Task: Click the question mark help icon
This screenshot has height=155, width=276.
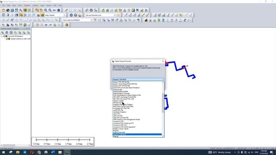Action: coord(8,15)
